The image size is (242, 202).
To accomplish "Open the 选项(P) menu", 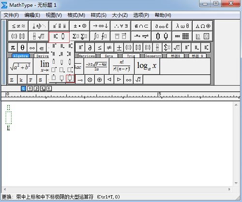I will coord(141,15).
